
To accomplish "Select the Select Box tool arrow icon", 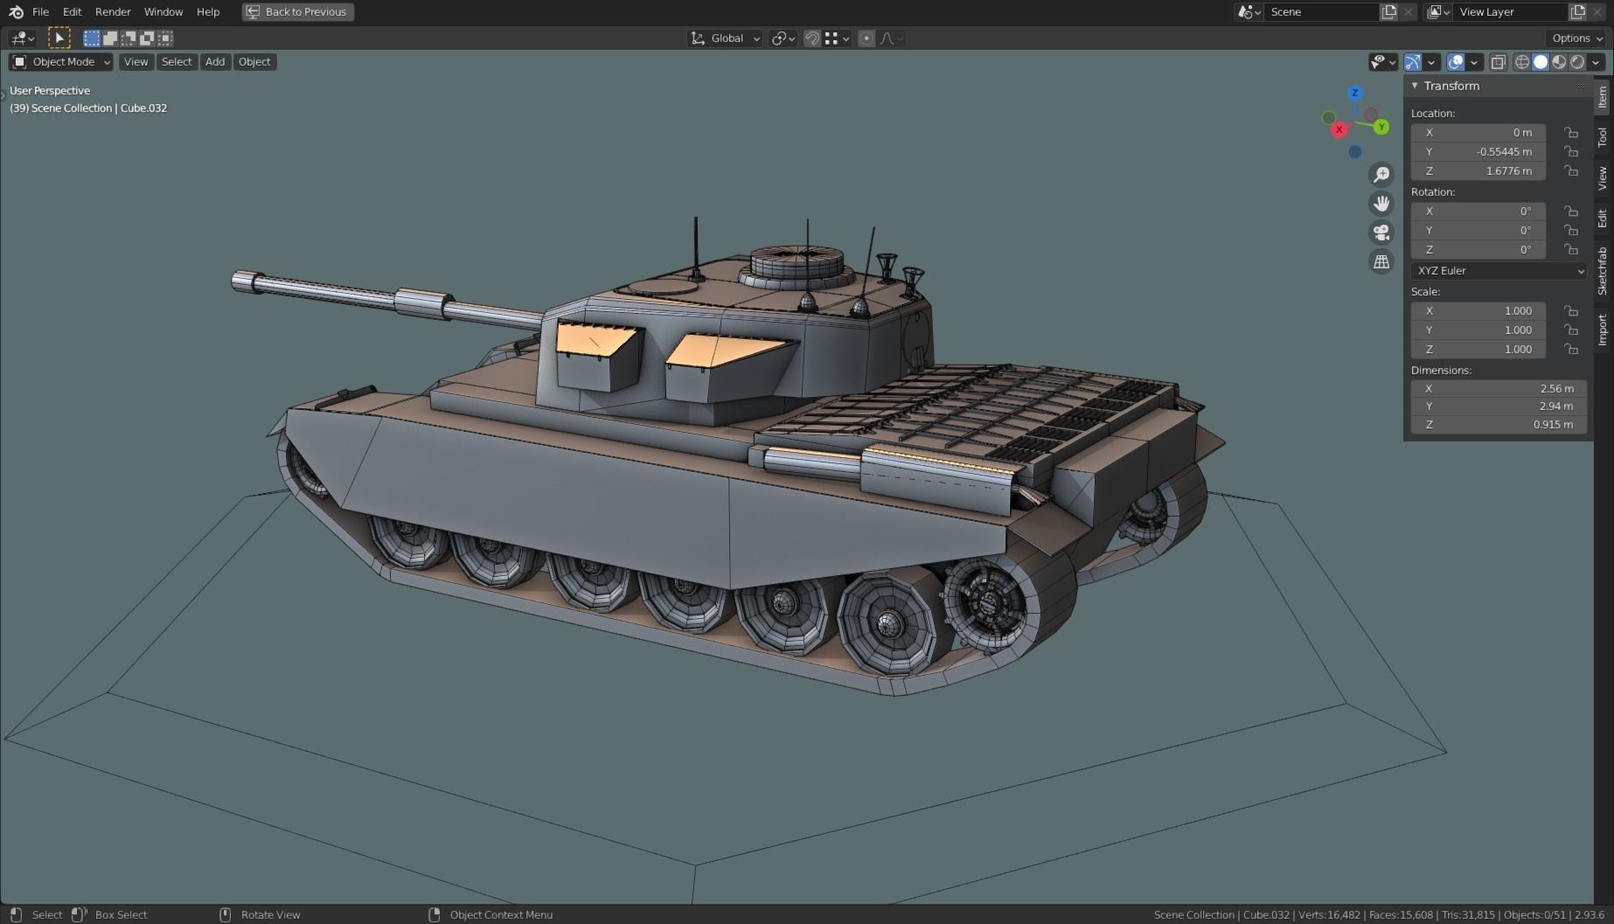I will (59, 38).
